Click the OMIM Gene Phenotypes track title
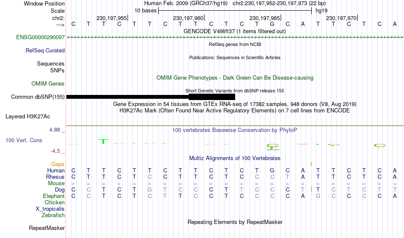 pos(235,77)
